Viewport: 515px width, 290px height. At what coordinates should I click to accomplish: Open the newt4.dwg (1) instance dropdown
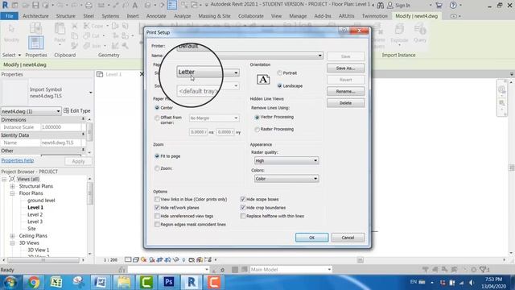click(x=31, y=111)
